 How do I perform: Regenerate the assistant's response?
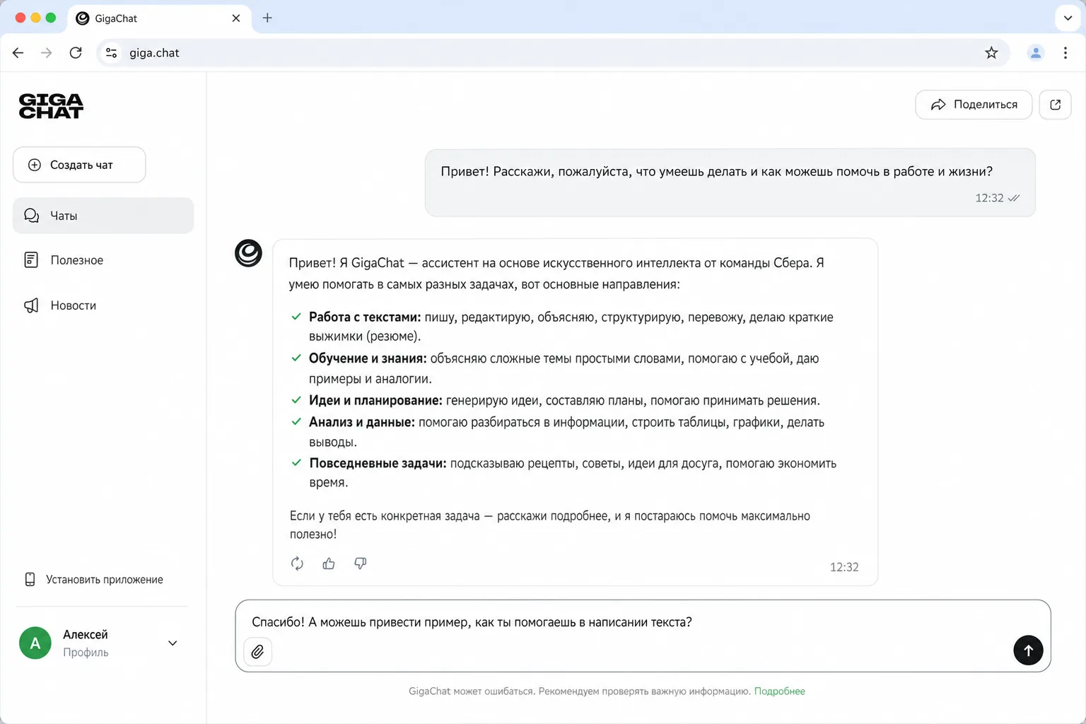click(x=297, y=564)
